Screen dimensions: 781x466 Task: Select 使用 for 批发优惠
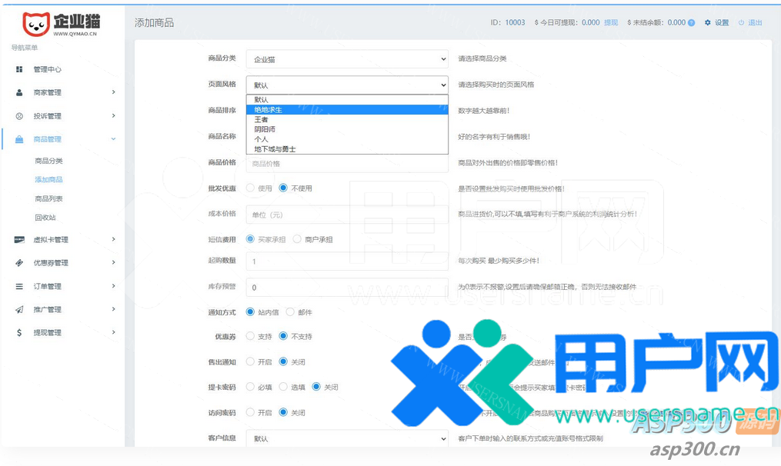pyautogui.click(x=251, y=188)
